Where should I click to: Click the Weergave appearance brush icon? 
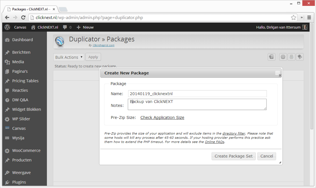7,173
